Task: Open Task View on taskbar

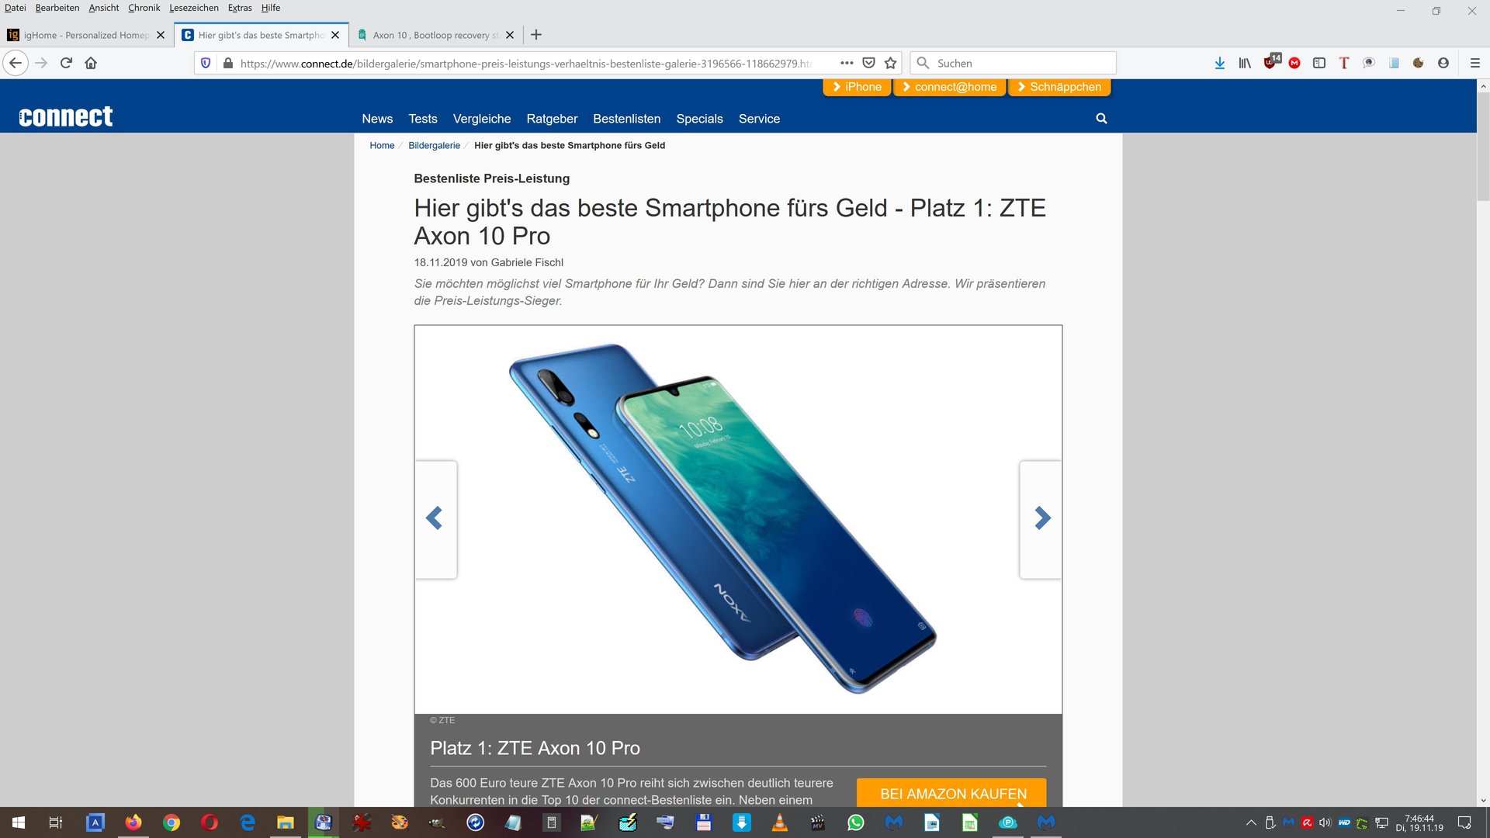Action: 56,822
